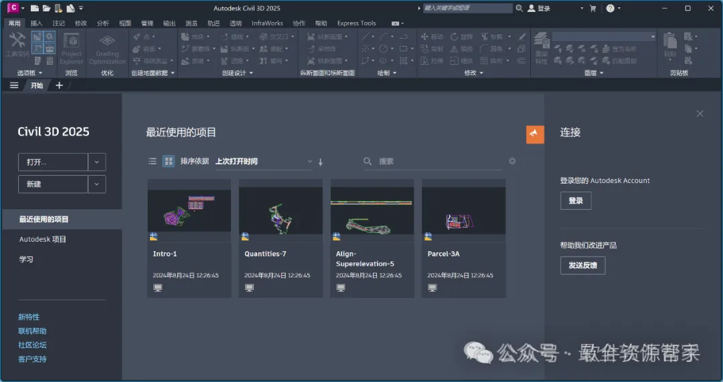
Task: Click the help question mark icon
Action: coord(610,8)
